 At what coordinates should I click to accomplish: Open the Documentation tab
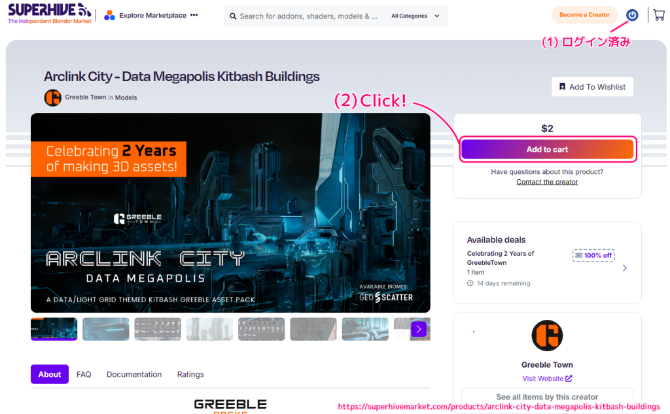(x=133, y=374)
